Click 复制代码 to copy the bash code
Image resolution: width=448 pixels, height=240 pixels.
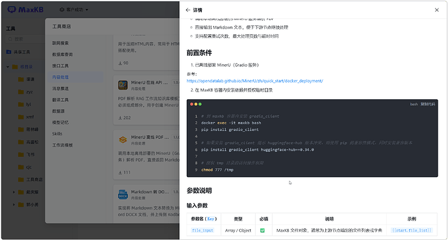[x=427, y=104]
